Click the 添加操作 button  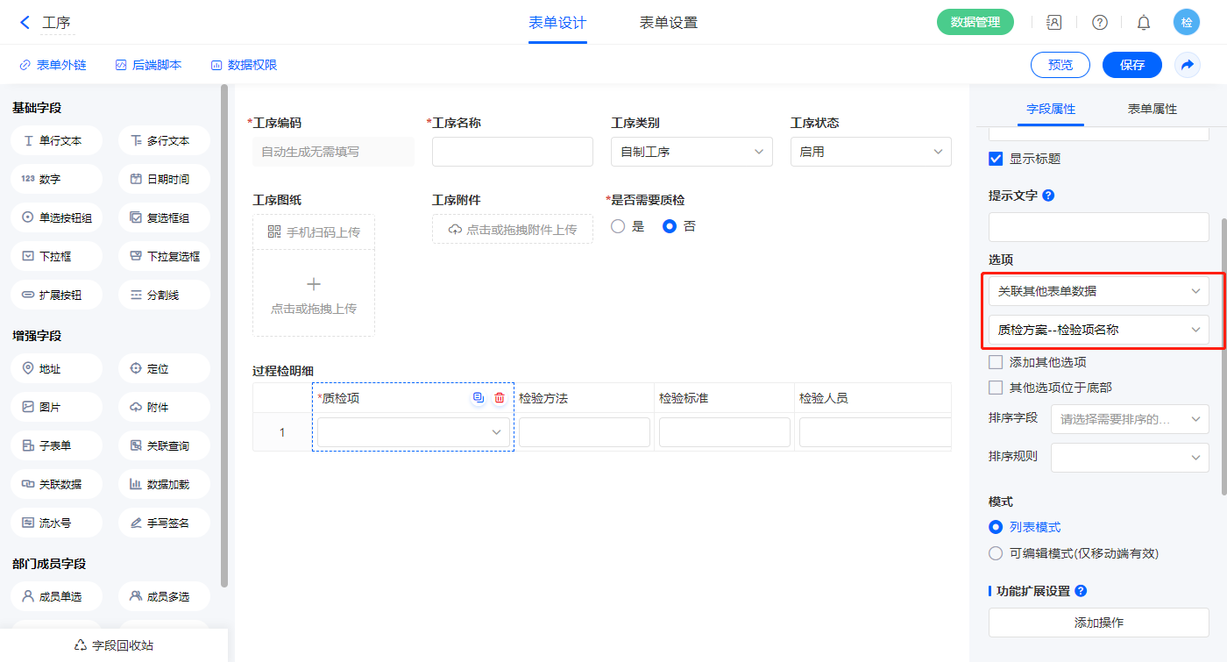(x=1098, y=623)
